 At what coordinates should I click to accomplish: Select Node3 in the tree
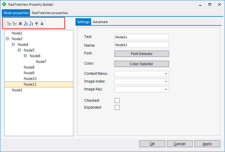click(x=17, y=90)
